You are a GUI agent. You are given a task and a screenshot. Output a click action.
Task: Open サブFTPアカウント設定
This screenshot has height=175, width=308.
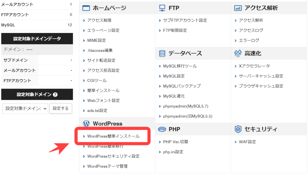click(185, 20)
